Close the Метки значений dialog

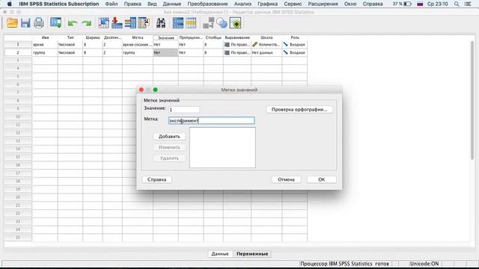[x=141, y=90]
